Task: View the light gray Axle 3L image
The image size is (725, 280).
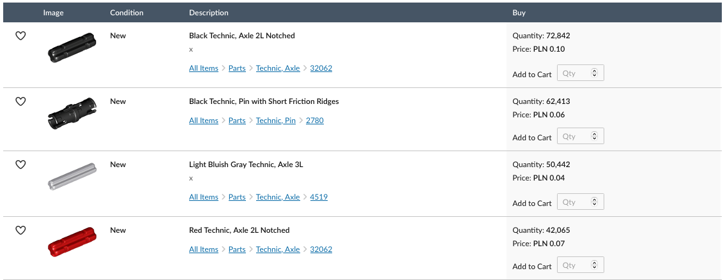Action: [x=72, y=176]
